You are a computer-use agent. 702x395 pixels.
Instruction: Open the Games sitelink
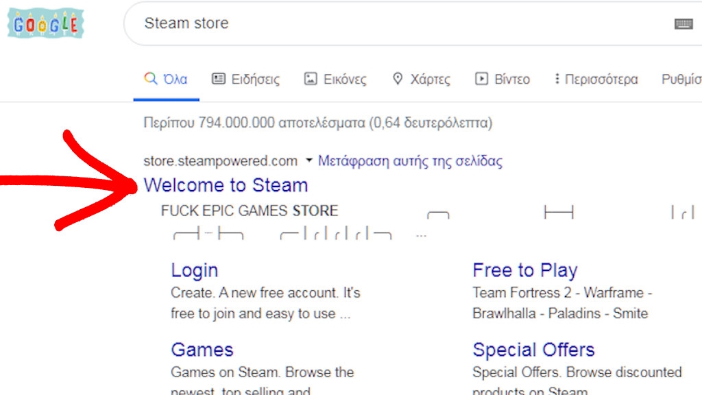202,350
